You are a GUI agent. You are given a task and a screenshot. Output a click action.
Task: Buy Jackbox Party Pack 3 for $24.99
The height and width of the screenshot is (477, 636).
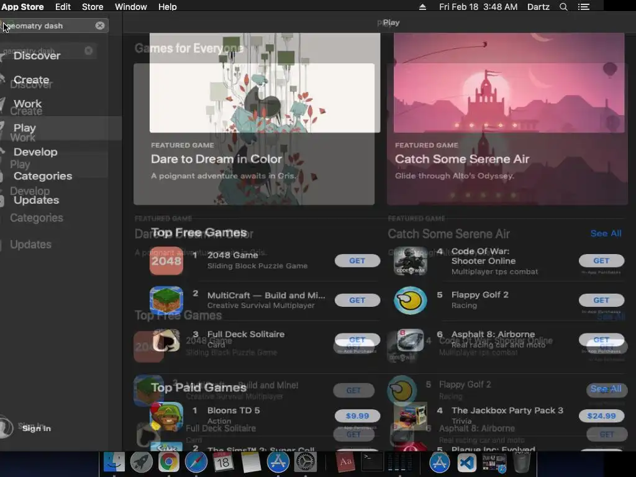[601, 416]
